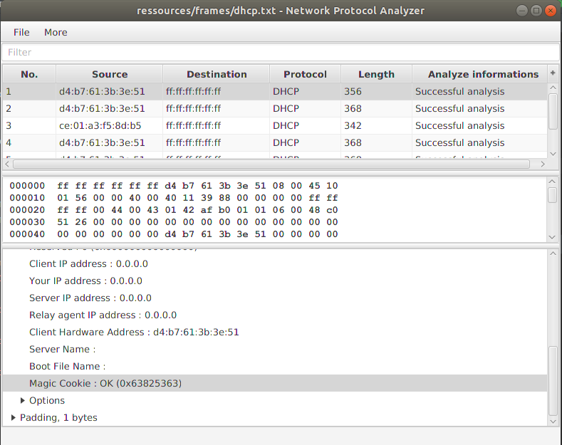The image size is (562, 445).
Task: Select Your IP address tree row
Action: (x=275, y=281)
